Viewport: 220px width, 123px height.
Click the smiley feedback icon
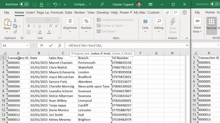[185, 13]
